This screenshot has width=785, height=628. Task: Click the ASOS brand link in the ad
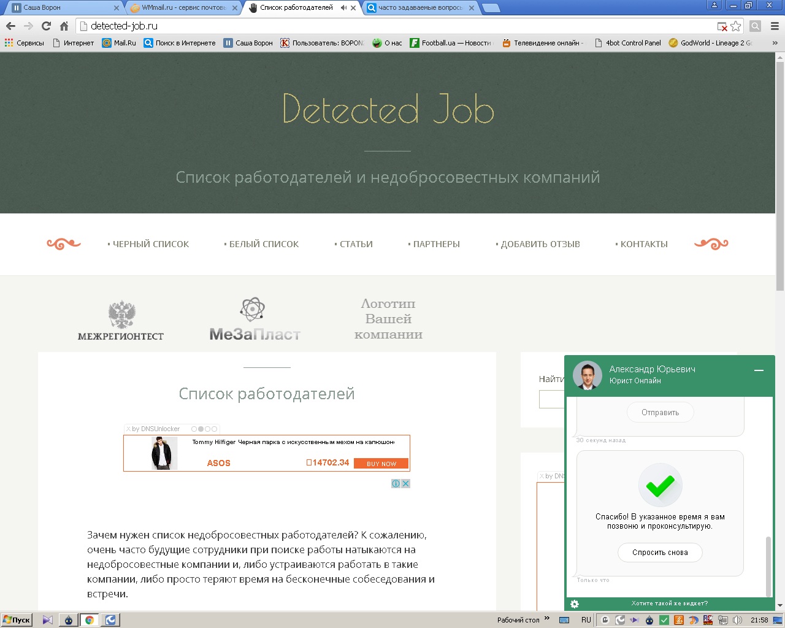point(218,463)
